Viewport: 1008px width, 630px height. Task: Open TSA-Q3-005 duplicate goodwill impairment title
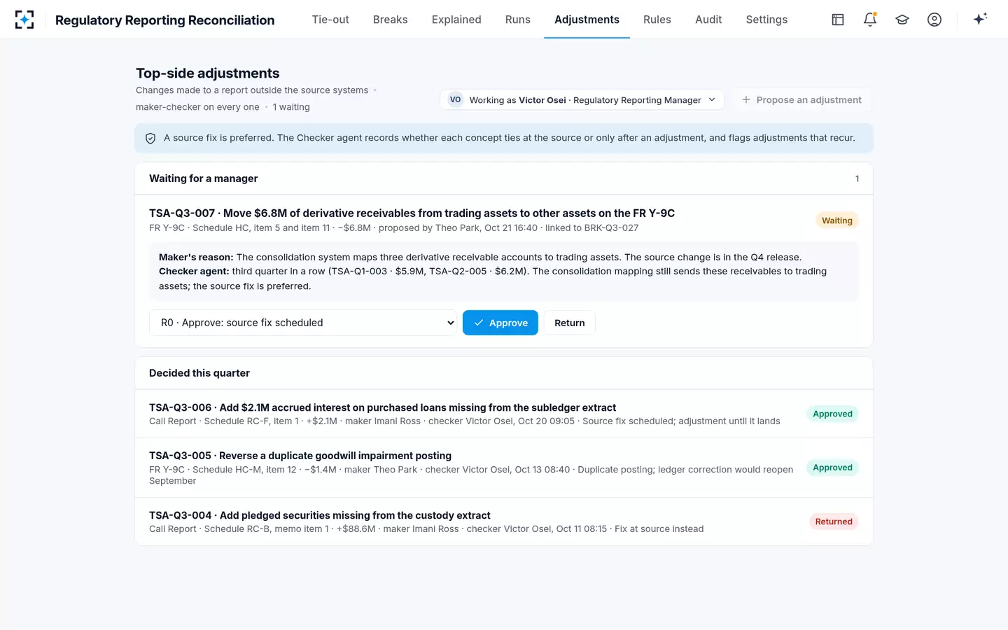pyautogui.click(x=300, y=456)
